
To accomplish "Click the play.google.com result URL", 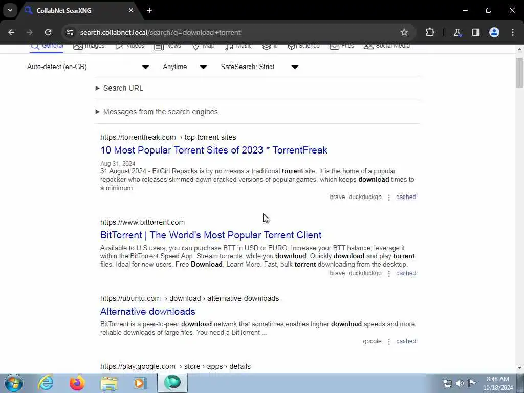I will click(176, 366).
